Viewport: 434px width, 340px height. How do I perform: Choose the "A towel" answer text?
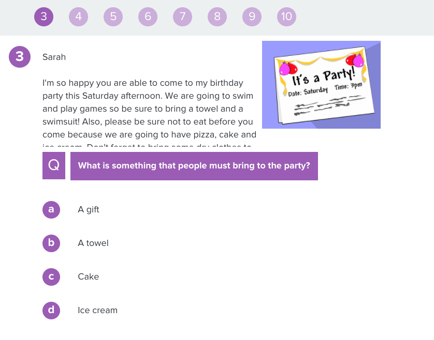pos(93,243)
